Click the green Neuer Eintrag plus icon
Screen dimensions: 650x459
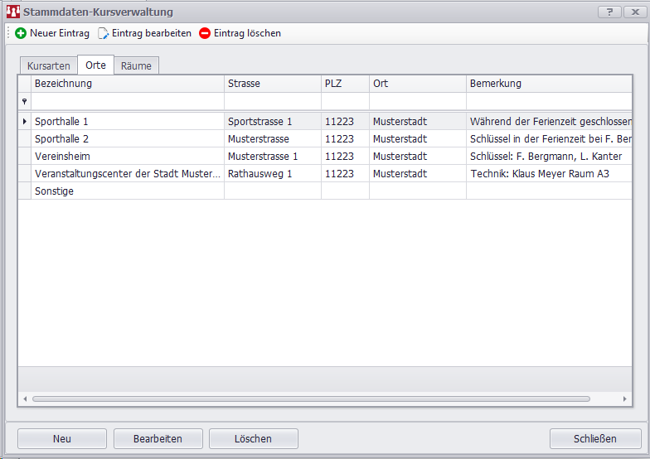pyautogui.click(x=21, y=33)
